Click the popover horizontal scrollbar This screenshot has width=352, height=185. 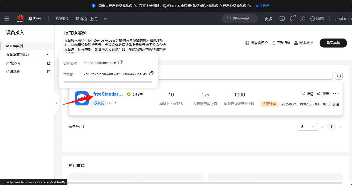coord(108,82)
